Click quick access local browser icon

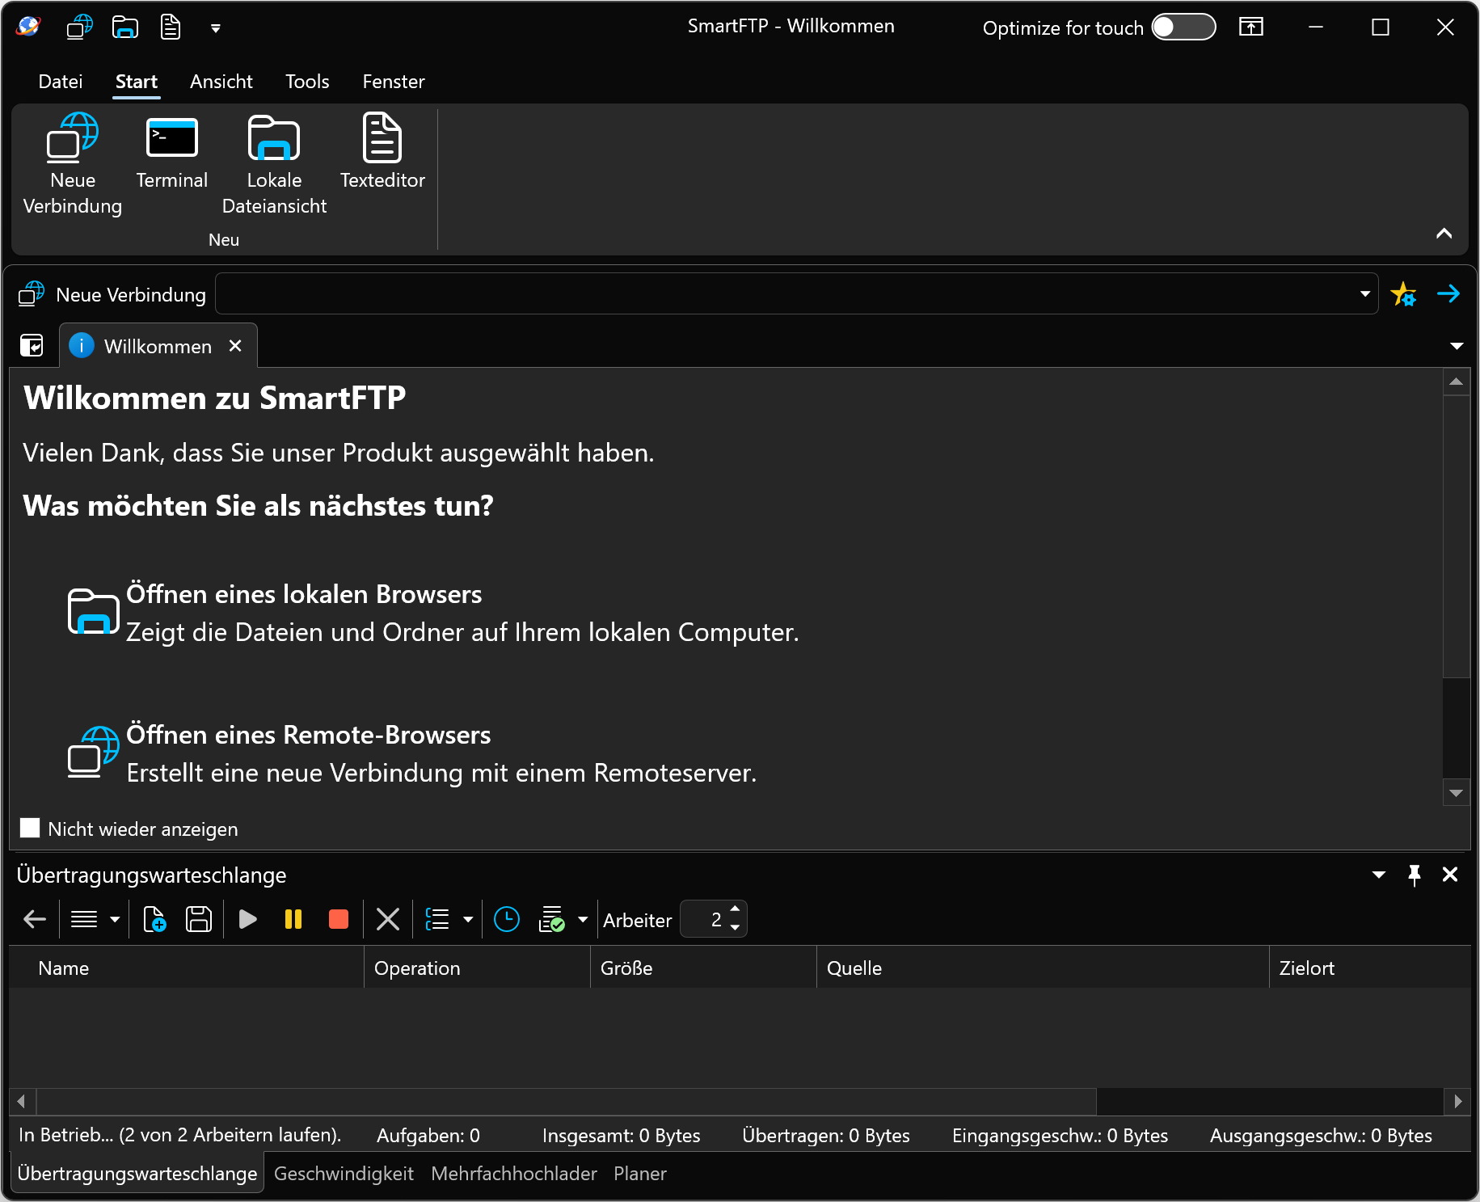tap(124, 27)
